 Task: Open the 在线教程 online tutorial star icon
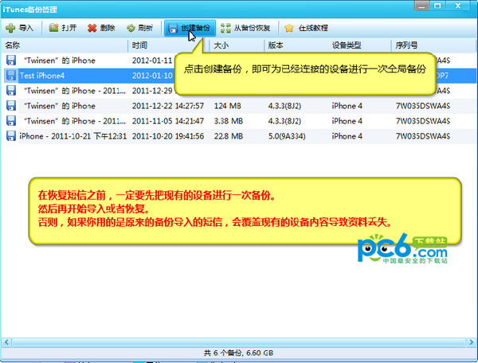point(288,29)
